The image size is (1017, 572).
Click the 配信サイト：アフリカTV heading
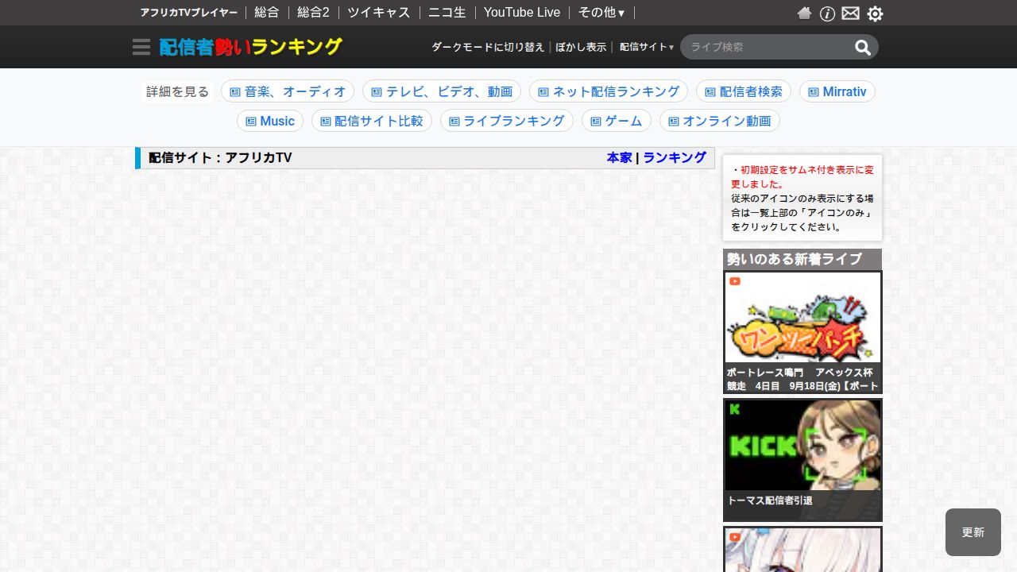click(220, 157)
